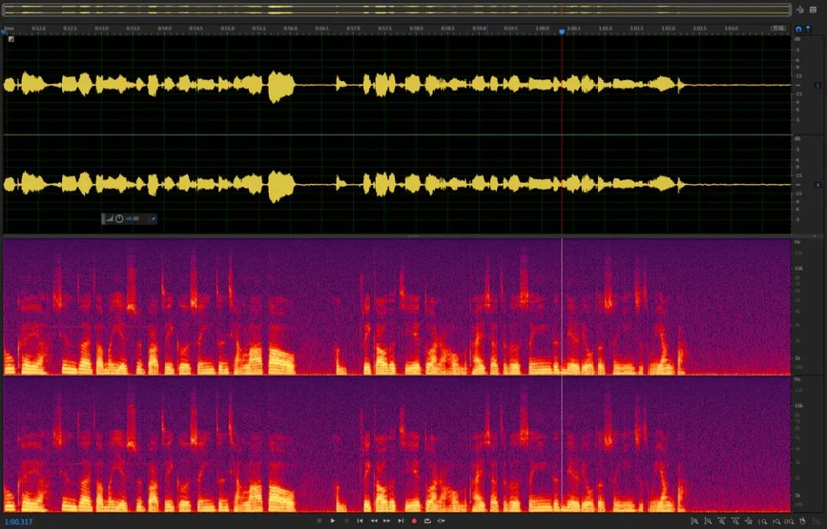Move playhead to previous marker
This screenshot has width=827, height=529.
[360, 521]
